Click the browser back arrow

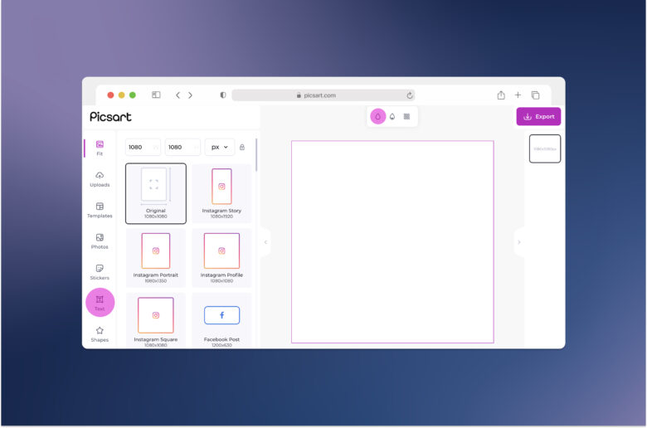(x=178, y=95)
